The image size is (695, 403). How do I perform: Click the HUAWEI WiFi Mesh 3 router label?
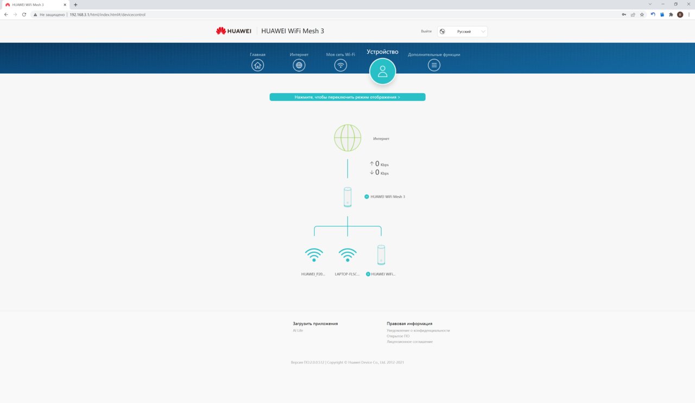tap(388, 197)
